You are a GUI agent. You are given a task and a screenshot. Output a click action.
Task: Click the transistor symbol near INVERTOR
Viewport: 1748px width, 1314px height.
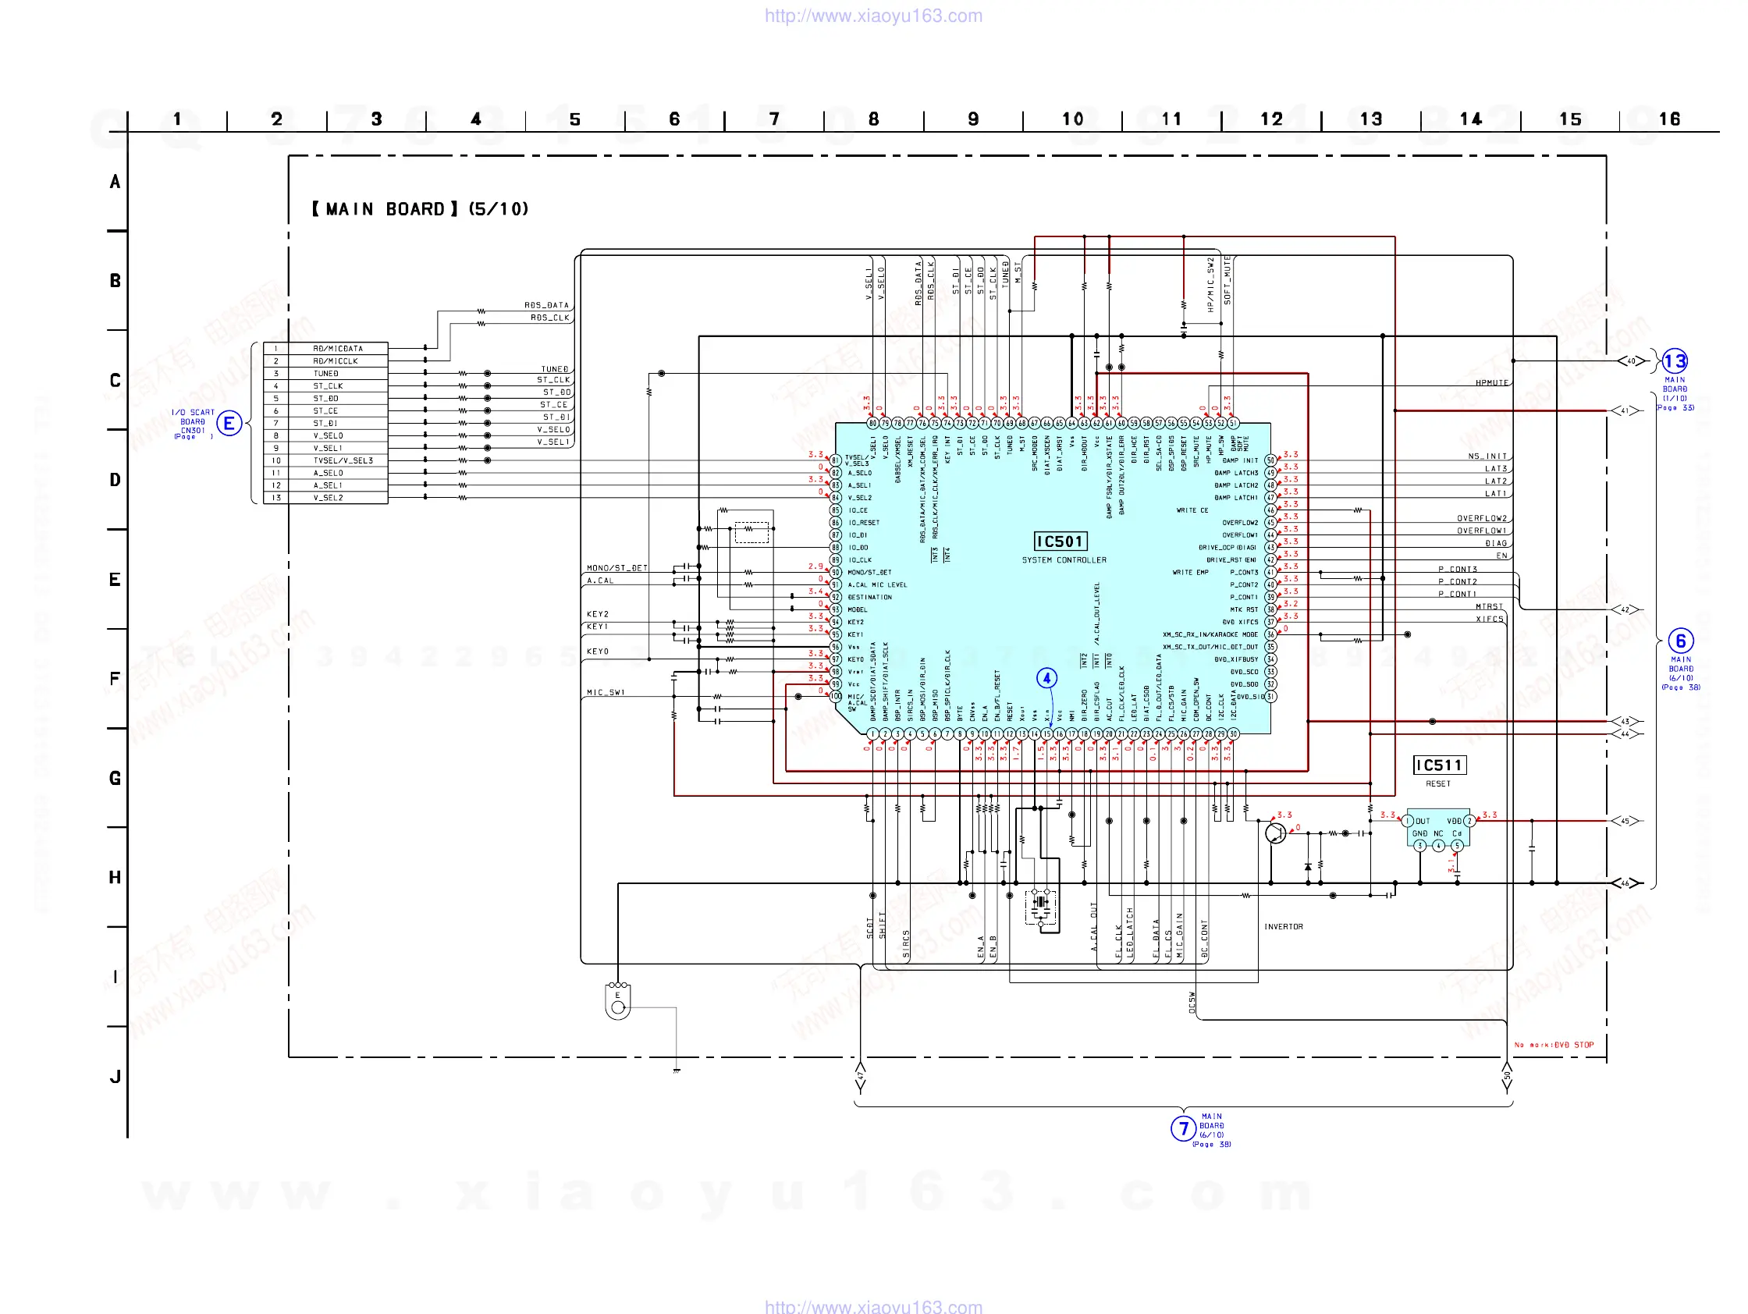coord(1274,833)
